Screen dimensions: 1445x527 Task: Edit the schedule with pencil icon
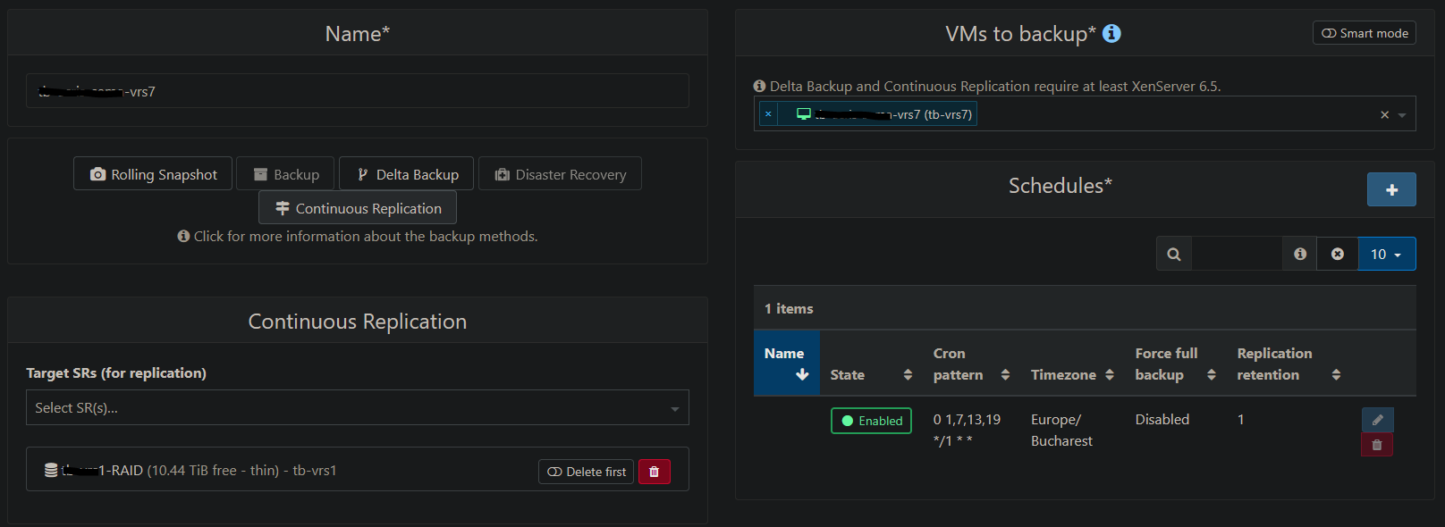coord(1377,420)
